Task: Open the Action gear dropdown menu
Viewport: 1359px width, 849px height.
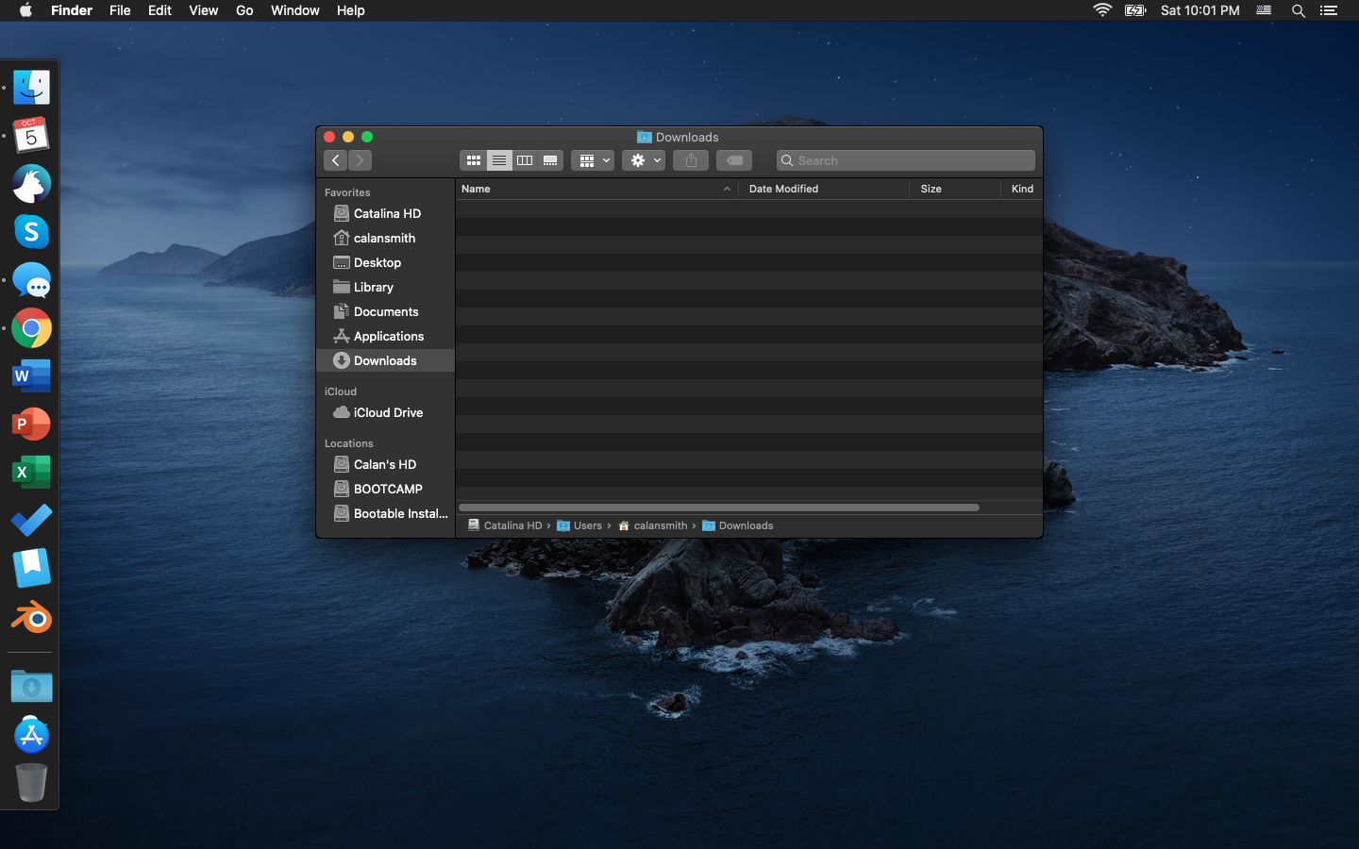Action: pyautogui.click(x=645, y=160)
